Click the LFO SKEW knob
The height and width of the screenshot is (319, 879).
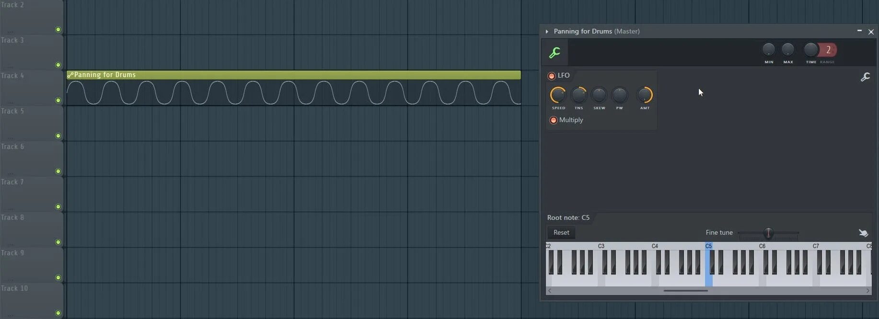pos(599,95)
